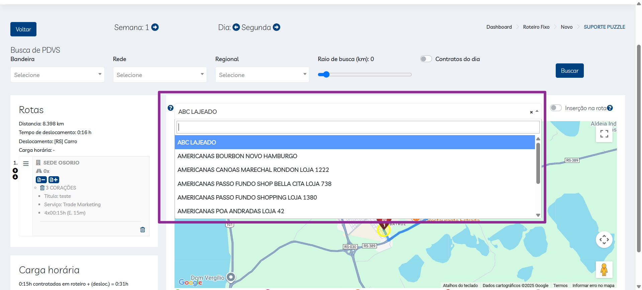Click the Voltar button
The height and width of the screenshot is (290, 642).
click(23, 29)
